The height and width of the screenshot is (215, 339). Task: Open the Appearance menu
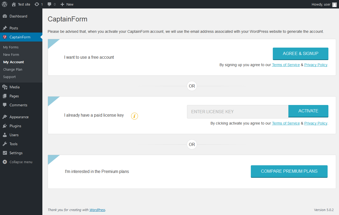pos(21,117)
